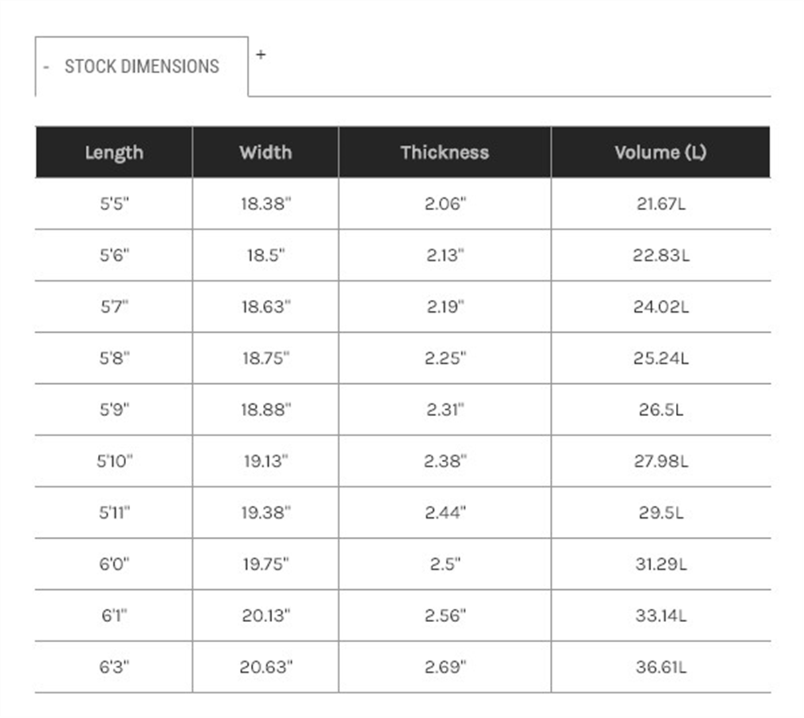
Task: Click the Volume (L) column header
Action: click(661, 152)
